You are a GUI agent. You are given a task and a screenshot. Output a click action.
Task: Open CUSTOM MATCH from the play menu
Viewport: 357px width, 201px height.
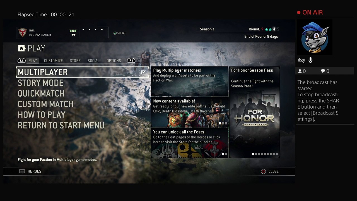click(46, 104)
